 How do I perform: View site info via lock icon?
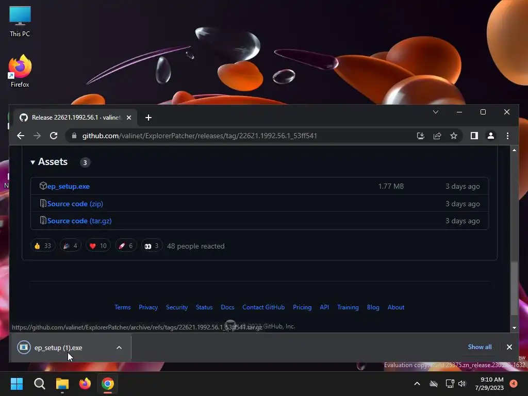(x=74, y=136)
